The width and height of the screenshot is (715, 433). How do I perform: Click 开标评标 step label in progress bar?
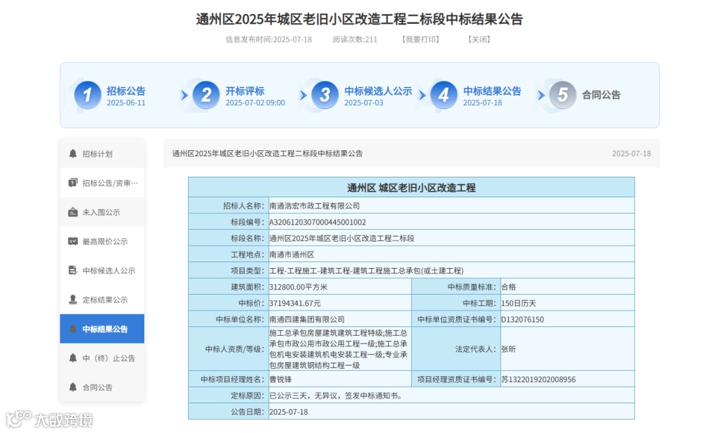click(245, 91)
